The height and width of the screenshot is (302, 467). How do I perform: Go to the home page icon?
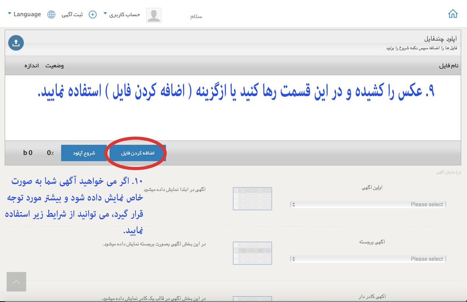tap(453, 14)
